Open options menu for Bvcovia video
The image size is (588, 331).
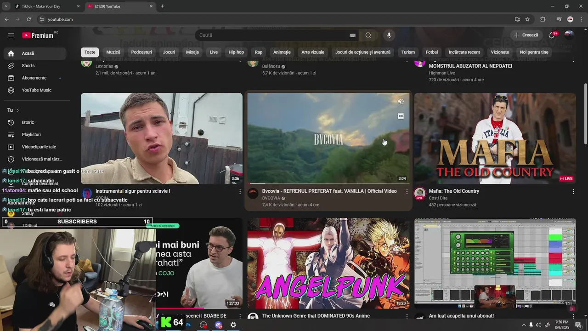coord(407,191)
